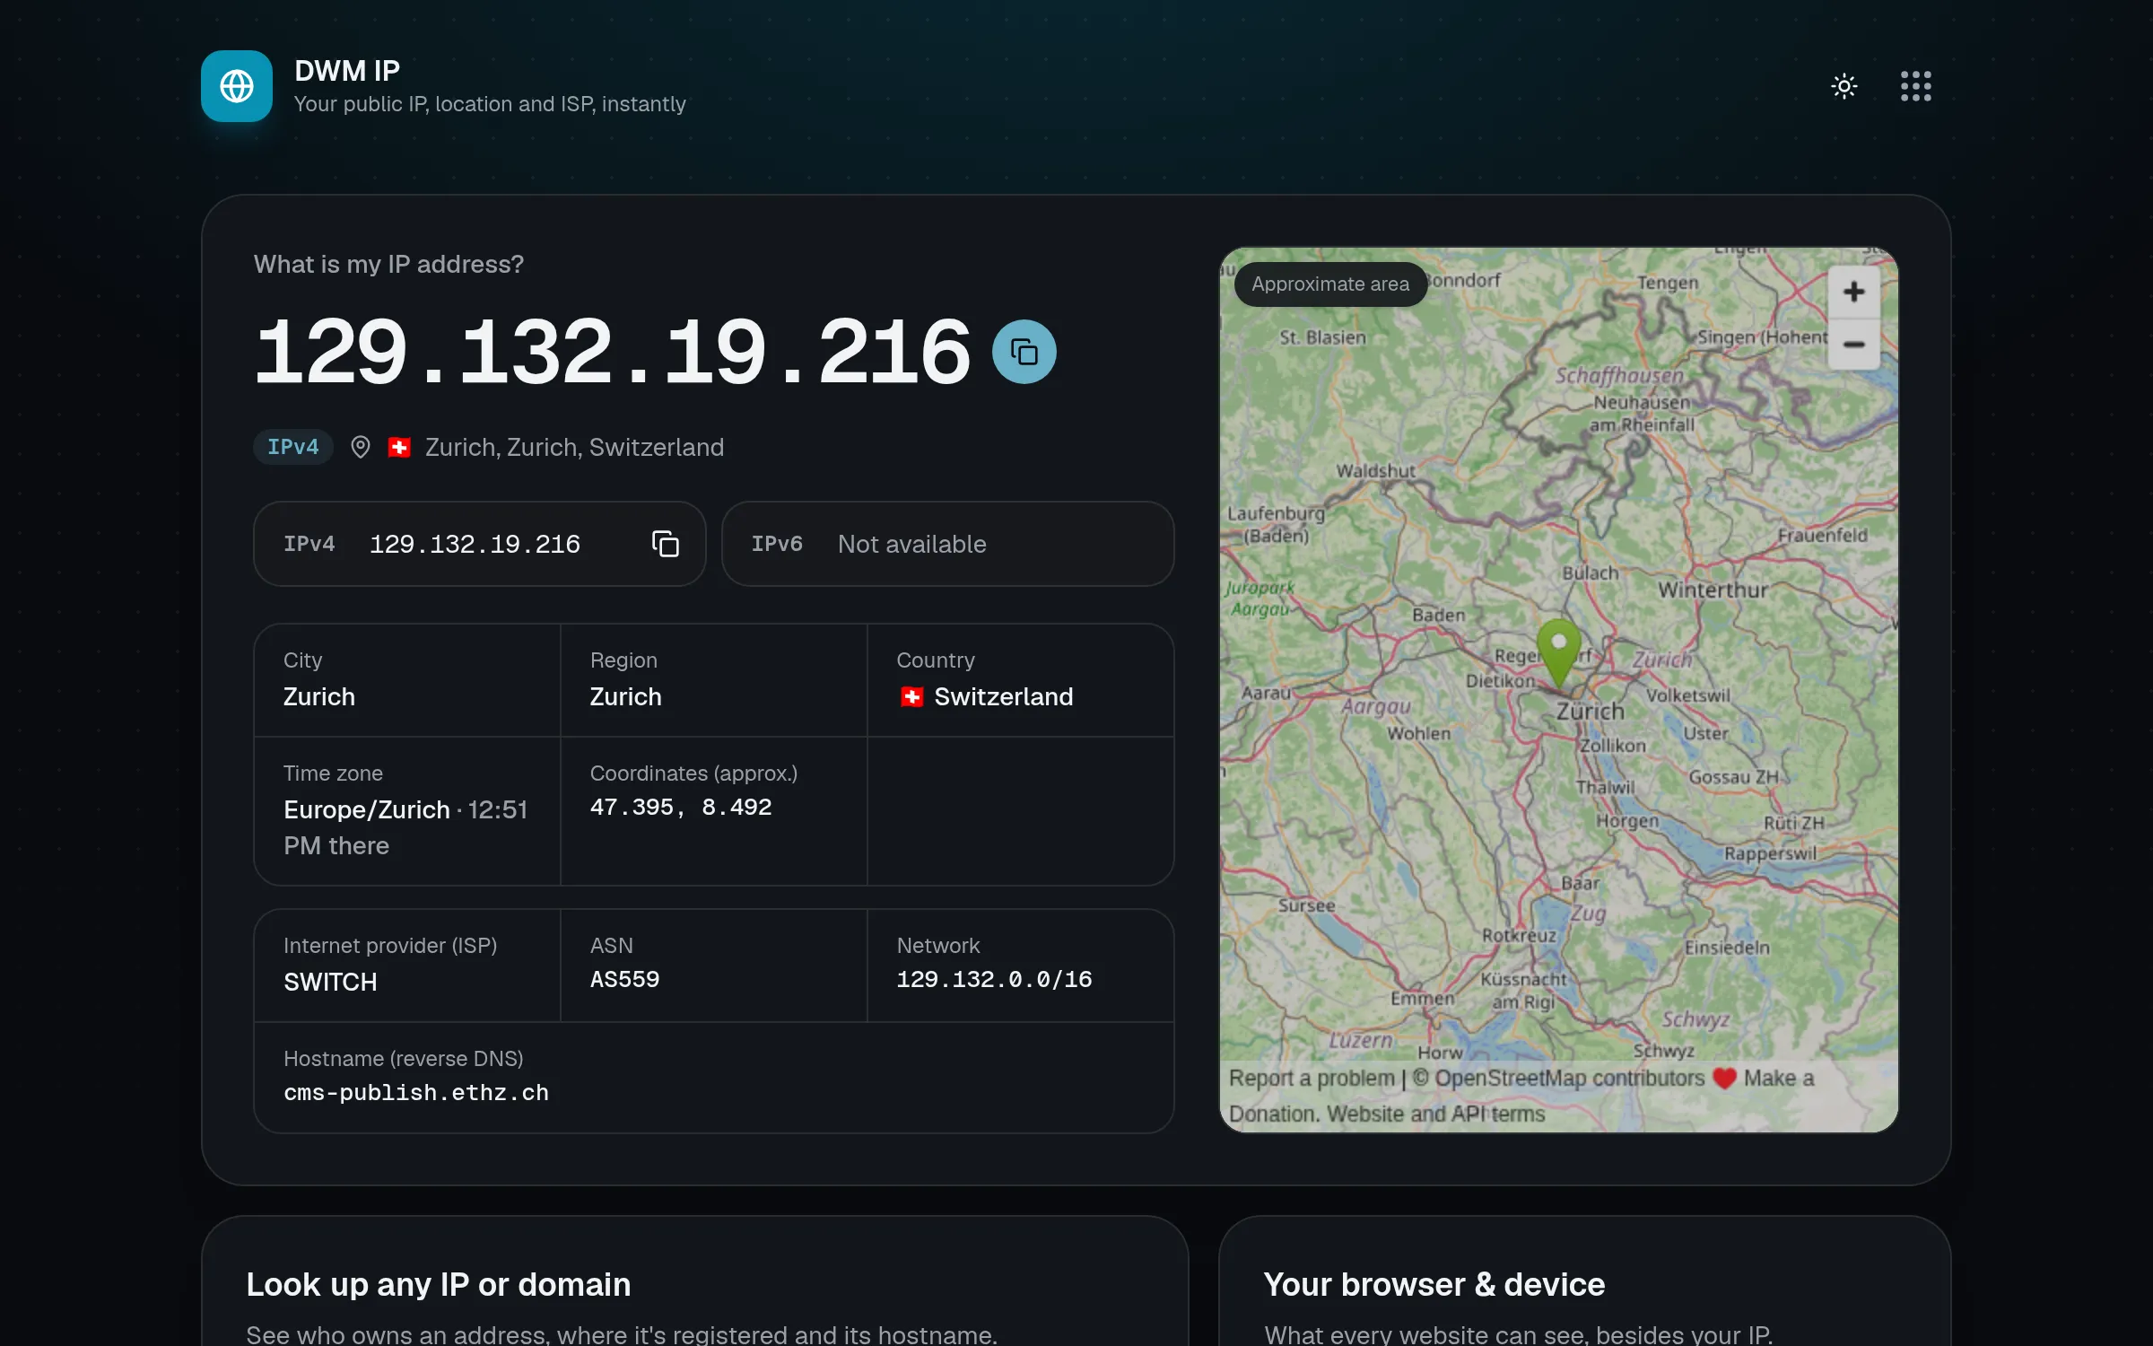Open the apps grid menu

tap(1915, 86)
